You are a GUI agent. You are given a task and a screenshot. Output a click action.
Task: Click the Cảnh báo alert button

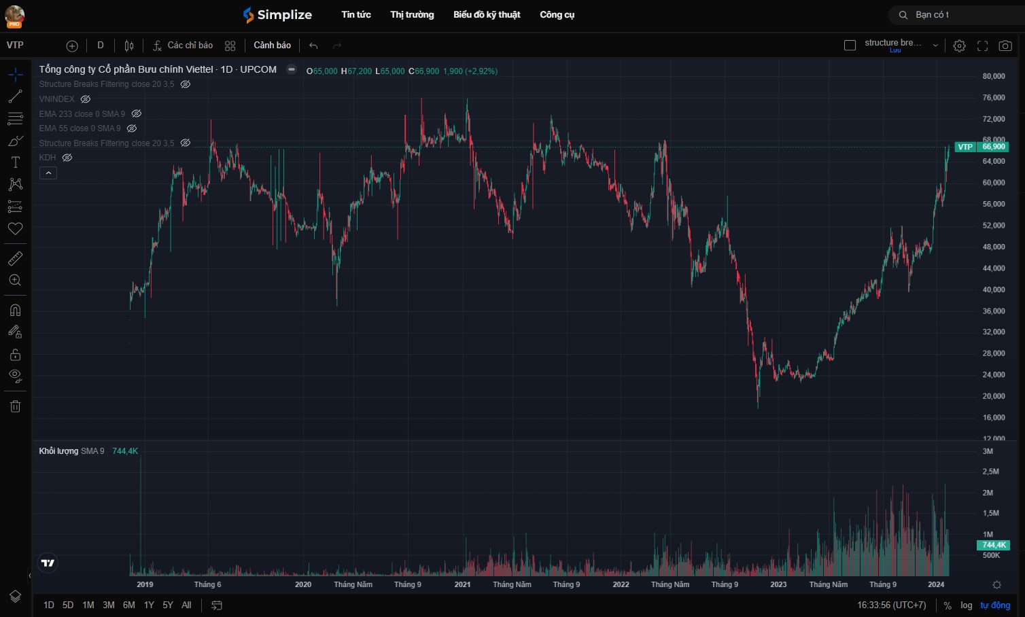[x=272, y=46]
